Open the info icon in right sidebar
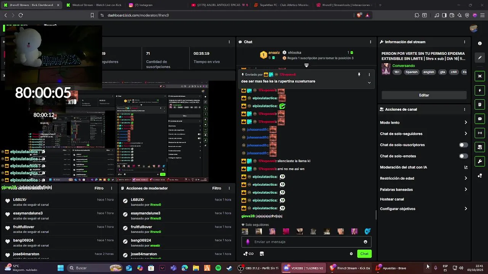 pyautogui.click(x=480, y=43)
